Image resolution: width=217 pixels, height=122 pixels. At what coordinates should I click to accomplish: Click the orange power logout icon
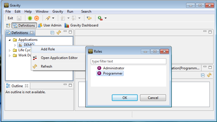point(36,18)
